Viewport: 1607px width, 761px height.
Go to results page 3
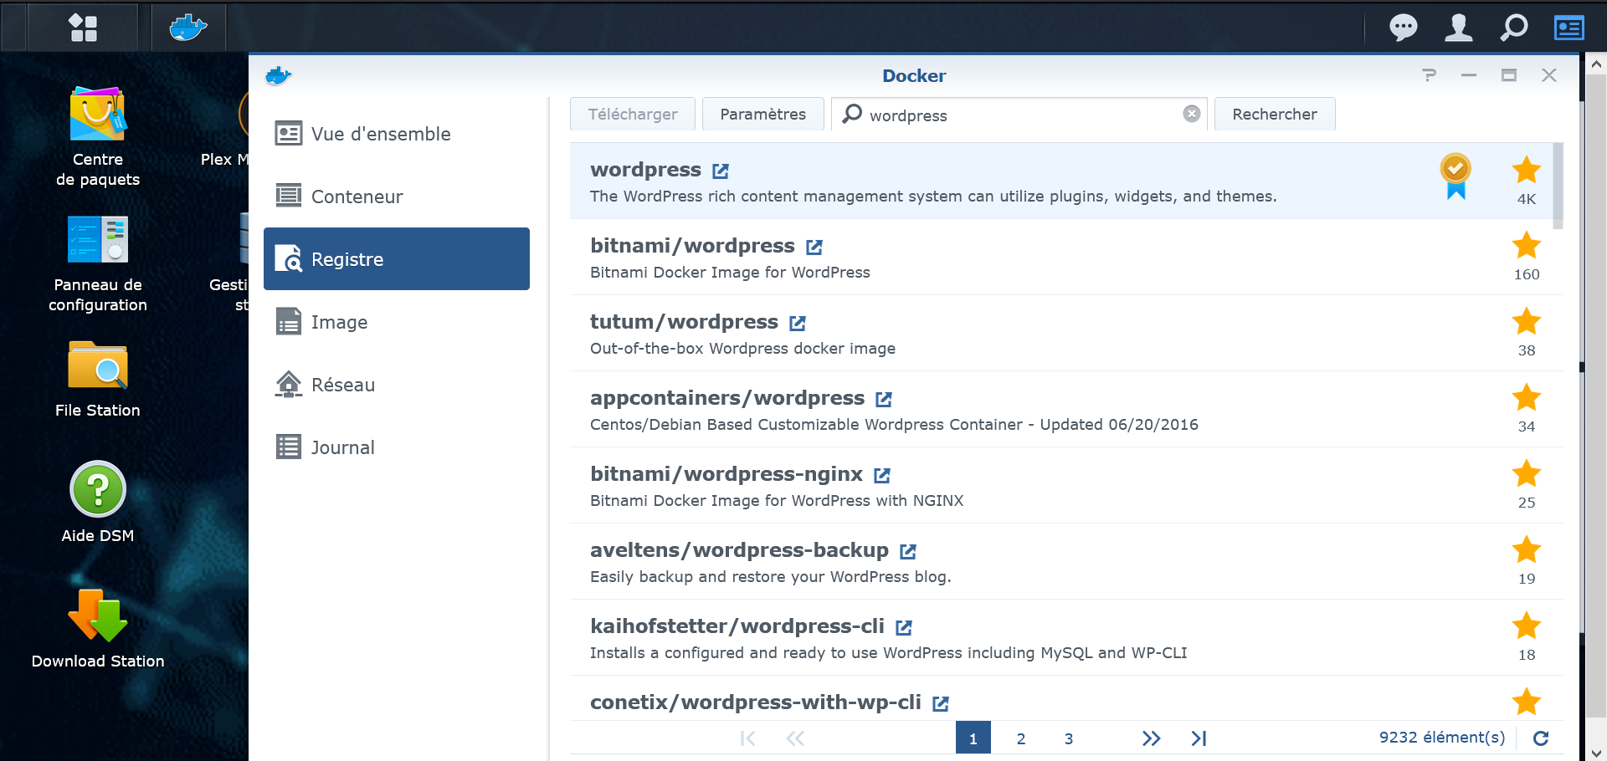coord(1069,738)
